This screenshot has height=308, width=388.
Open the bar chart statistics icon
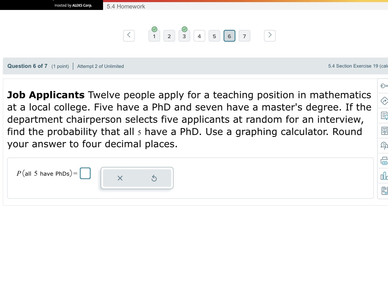[x=384, y=176]
